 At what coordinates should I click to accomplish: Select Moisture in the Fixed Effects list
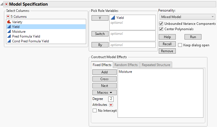(x=125, y=72)
